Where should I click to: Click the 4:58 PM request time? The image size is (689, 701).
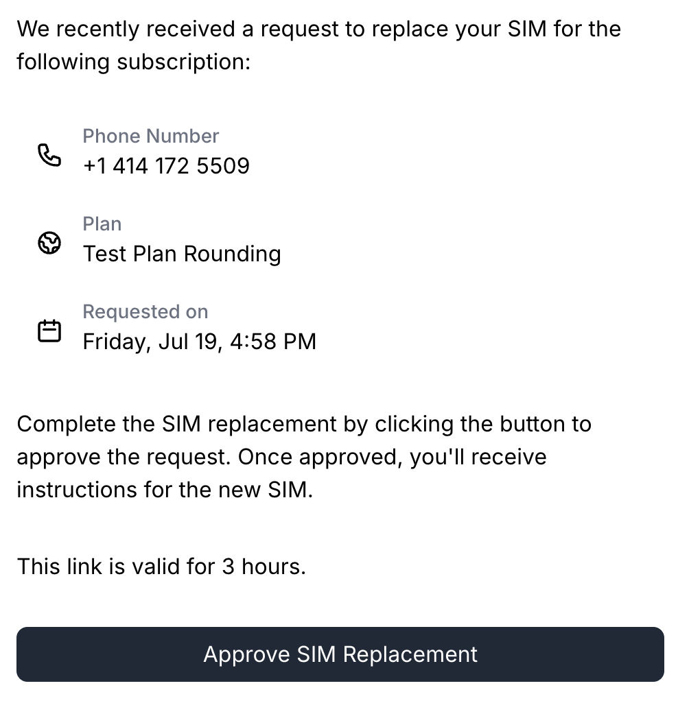click(x=273, y=342)
